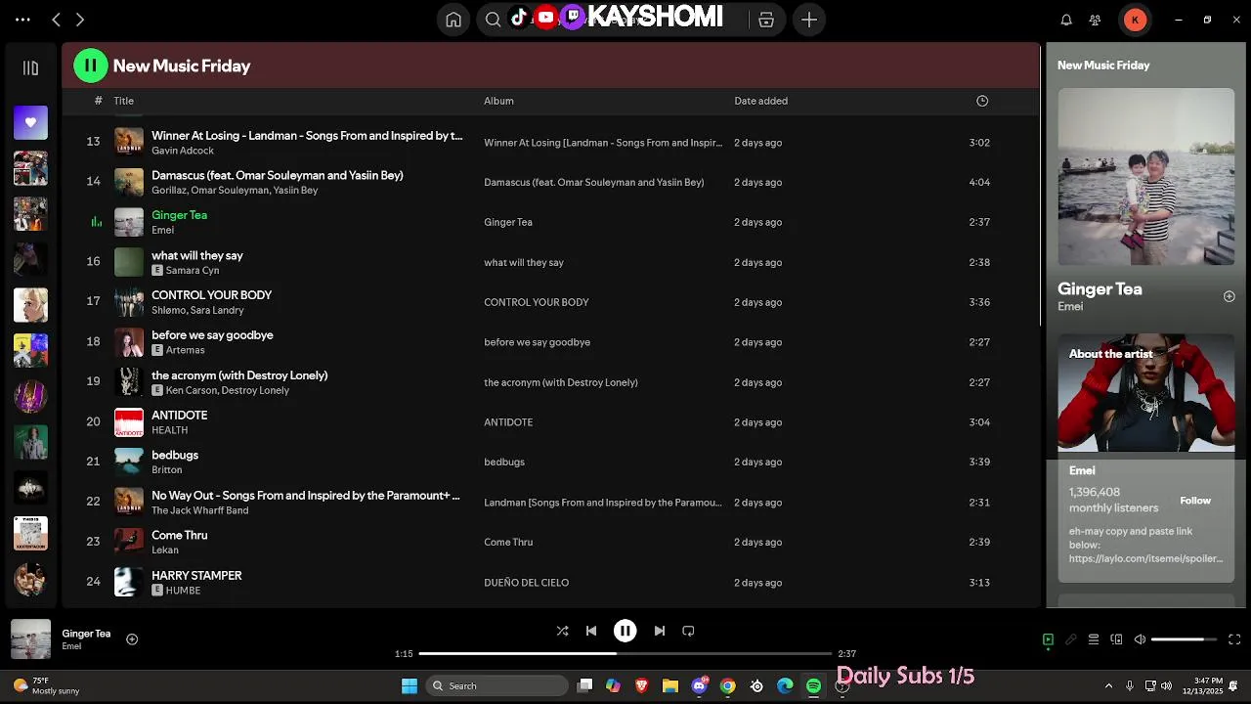The width and height of the screenshot is (1251, 704).
Task: Open the three-dot app menu
Action: pyautogui.click(x=22, y=20)
